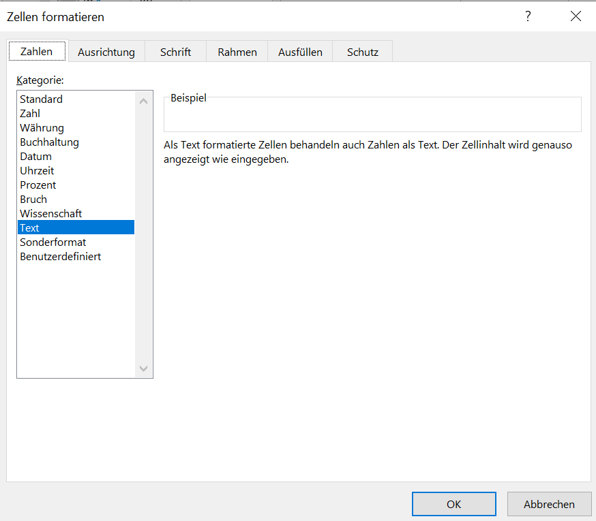Open the Schutz tab

pos(362,52)
